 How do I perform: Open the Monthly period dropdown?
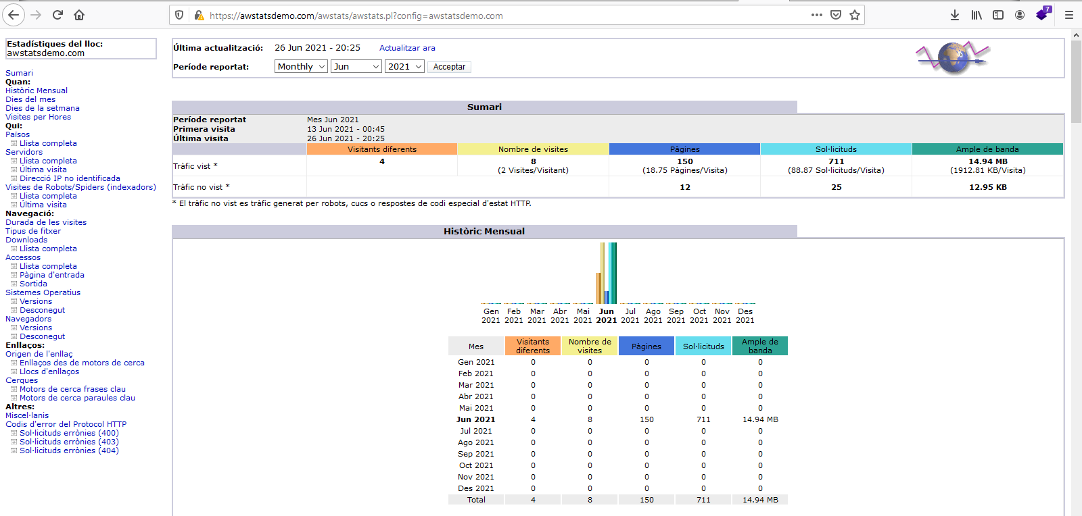pyautogui.click(x=301, y=66)
